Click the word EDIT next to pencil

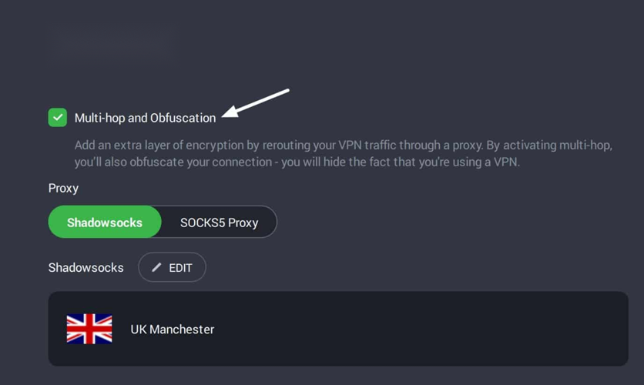click(x=180, y=268)
